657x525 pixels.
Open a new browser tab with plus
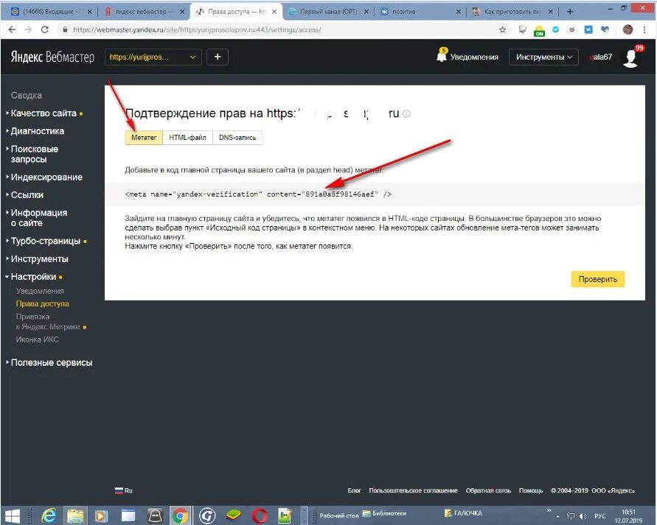(x=569, y=12)
